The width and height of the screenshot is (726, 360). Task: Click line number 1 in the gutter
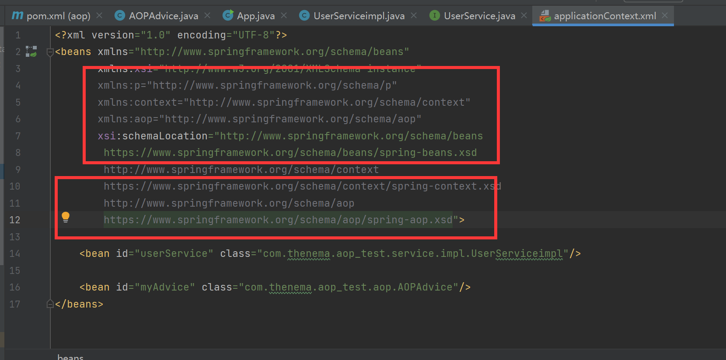[x=18, y=35]
